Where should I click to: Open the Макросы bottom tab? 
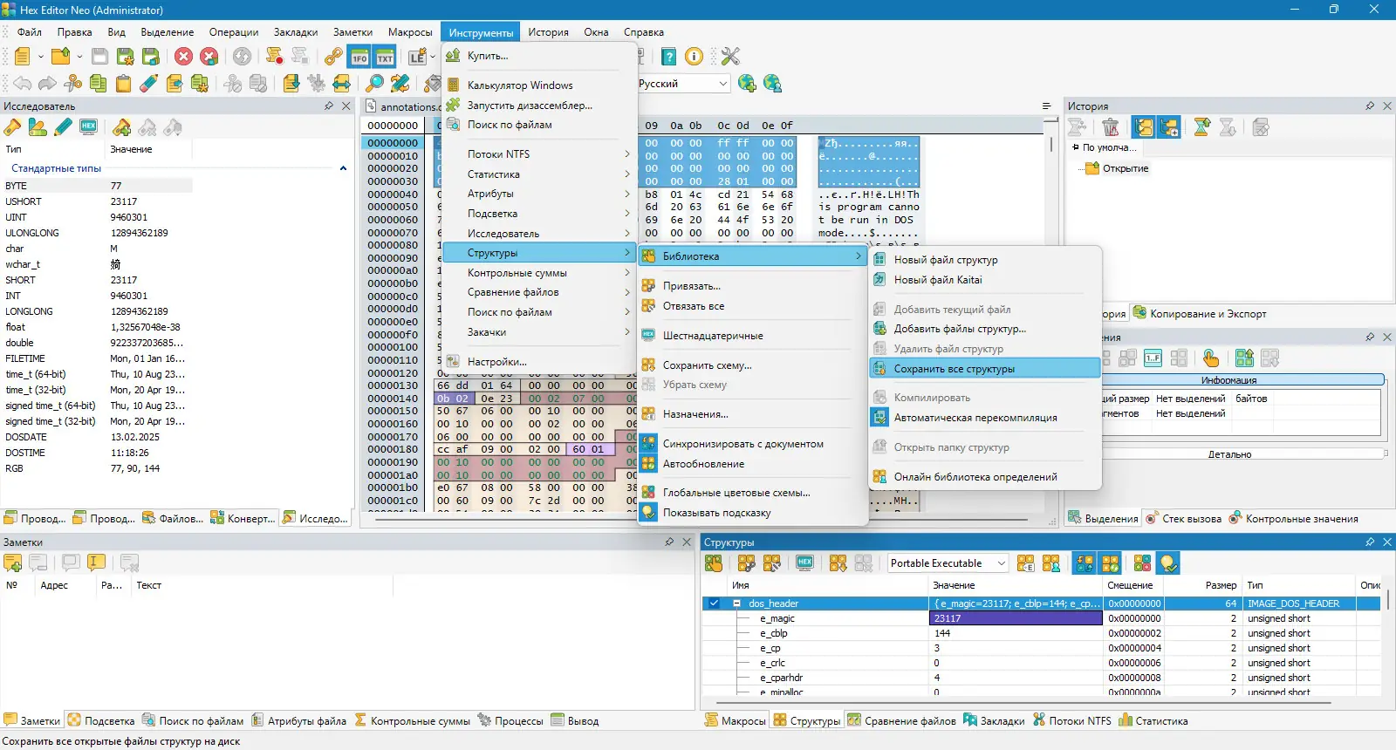pyautogui.click(x=736, y=721)
